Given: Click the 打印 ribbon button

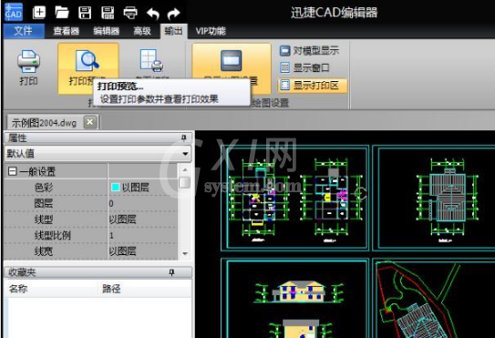Looking at the screenshot, I should (x=28, y=67).
